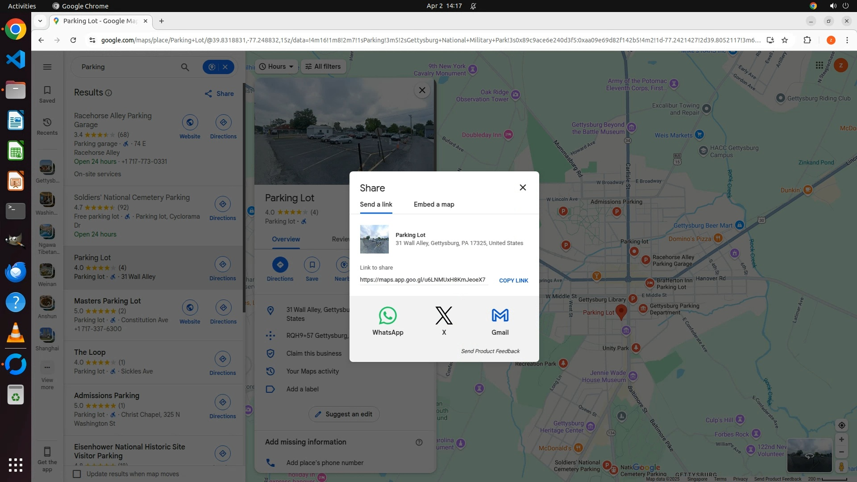
Task: Open the Google apps grid
Action: 819,66
